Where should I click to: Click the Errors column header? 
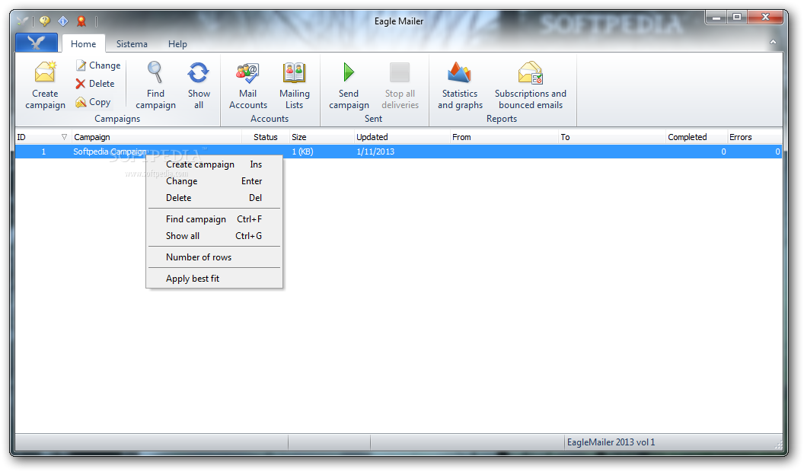[755, 137]
